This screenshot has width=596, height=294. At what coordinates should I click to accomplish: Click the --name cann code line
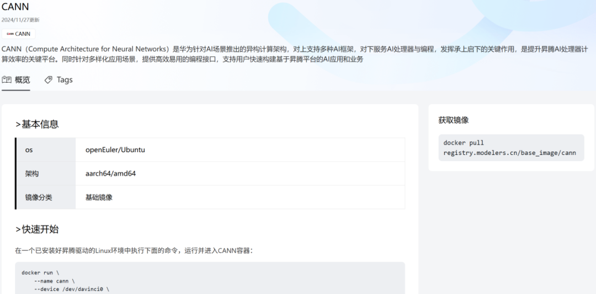point(54,281)
